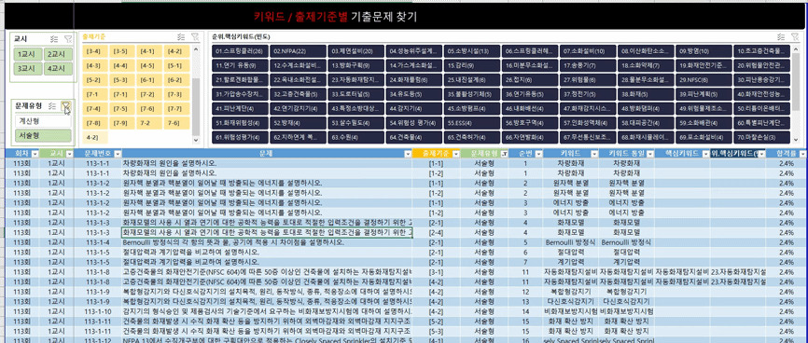Open the 키워드 column filter dropdown
The image size is (808, 343).
593,154
